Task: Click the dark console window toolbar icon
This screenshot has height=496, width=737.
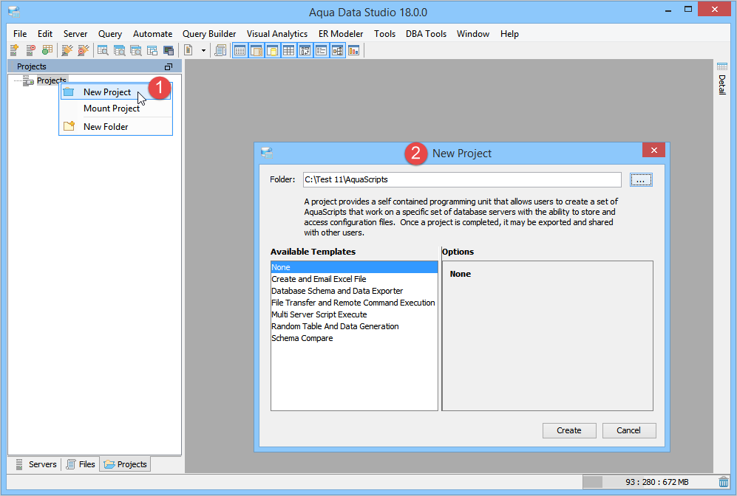Action: point(169,50)
